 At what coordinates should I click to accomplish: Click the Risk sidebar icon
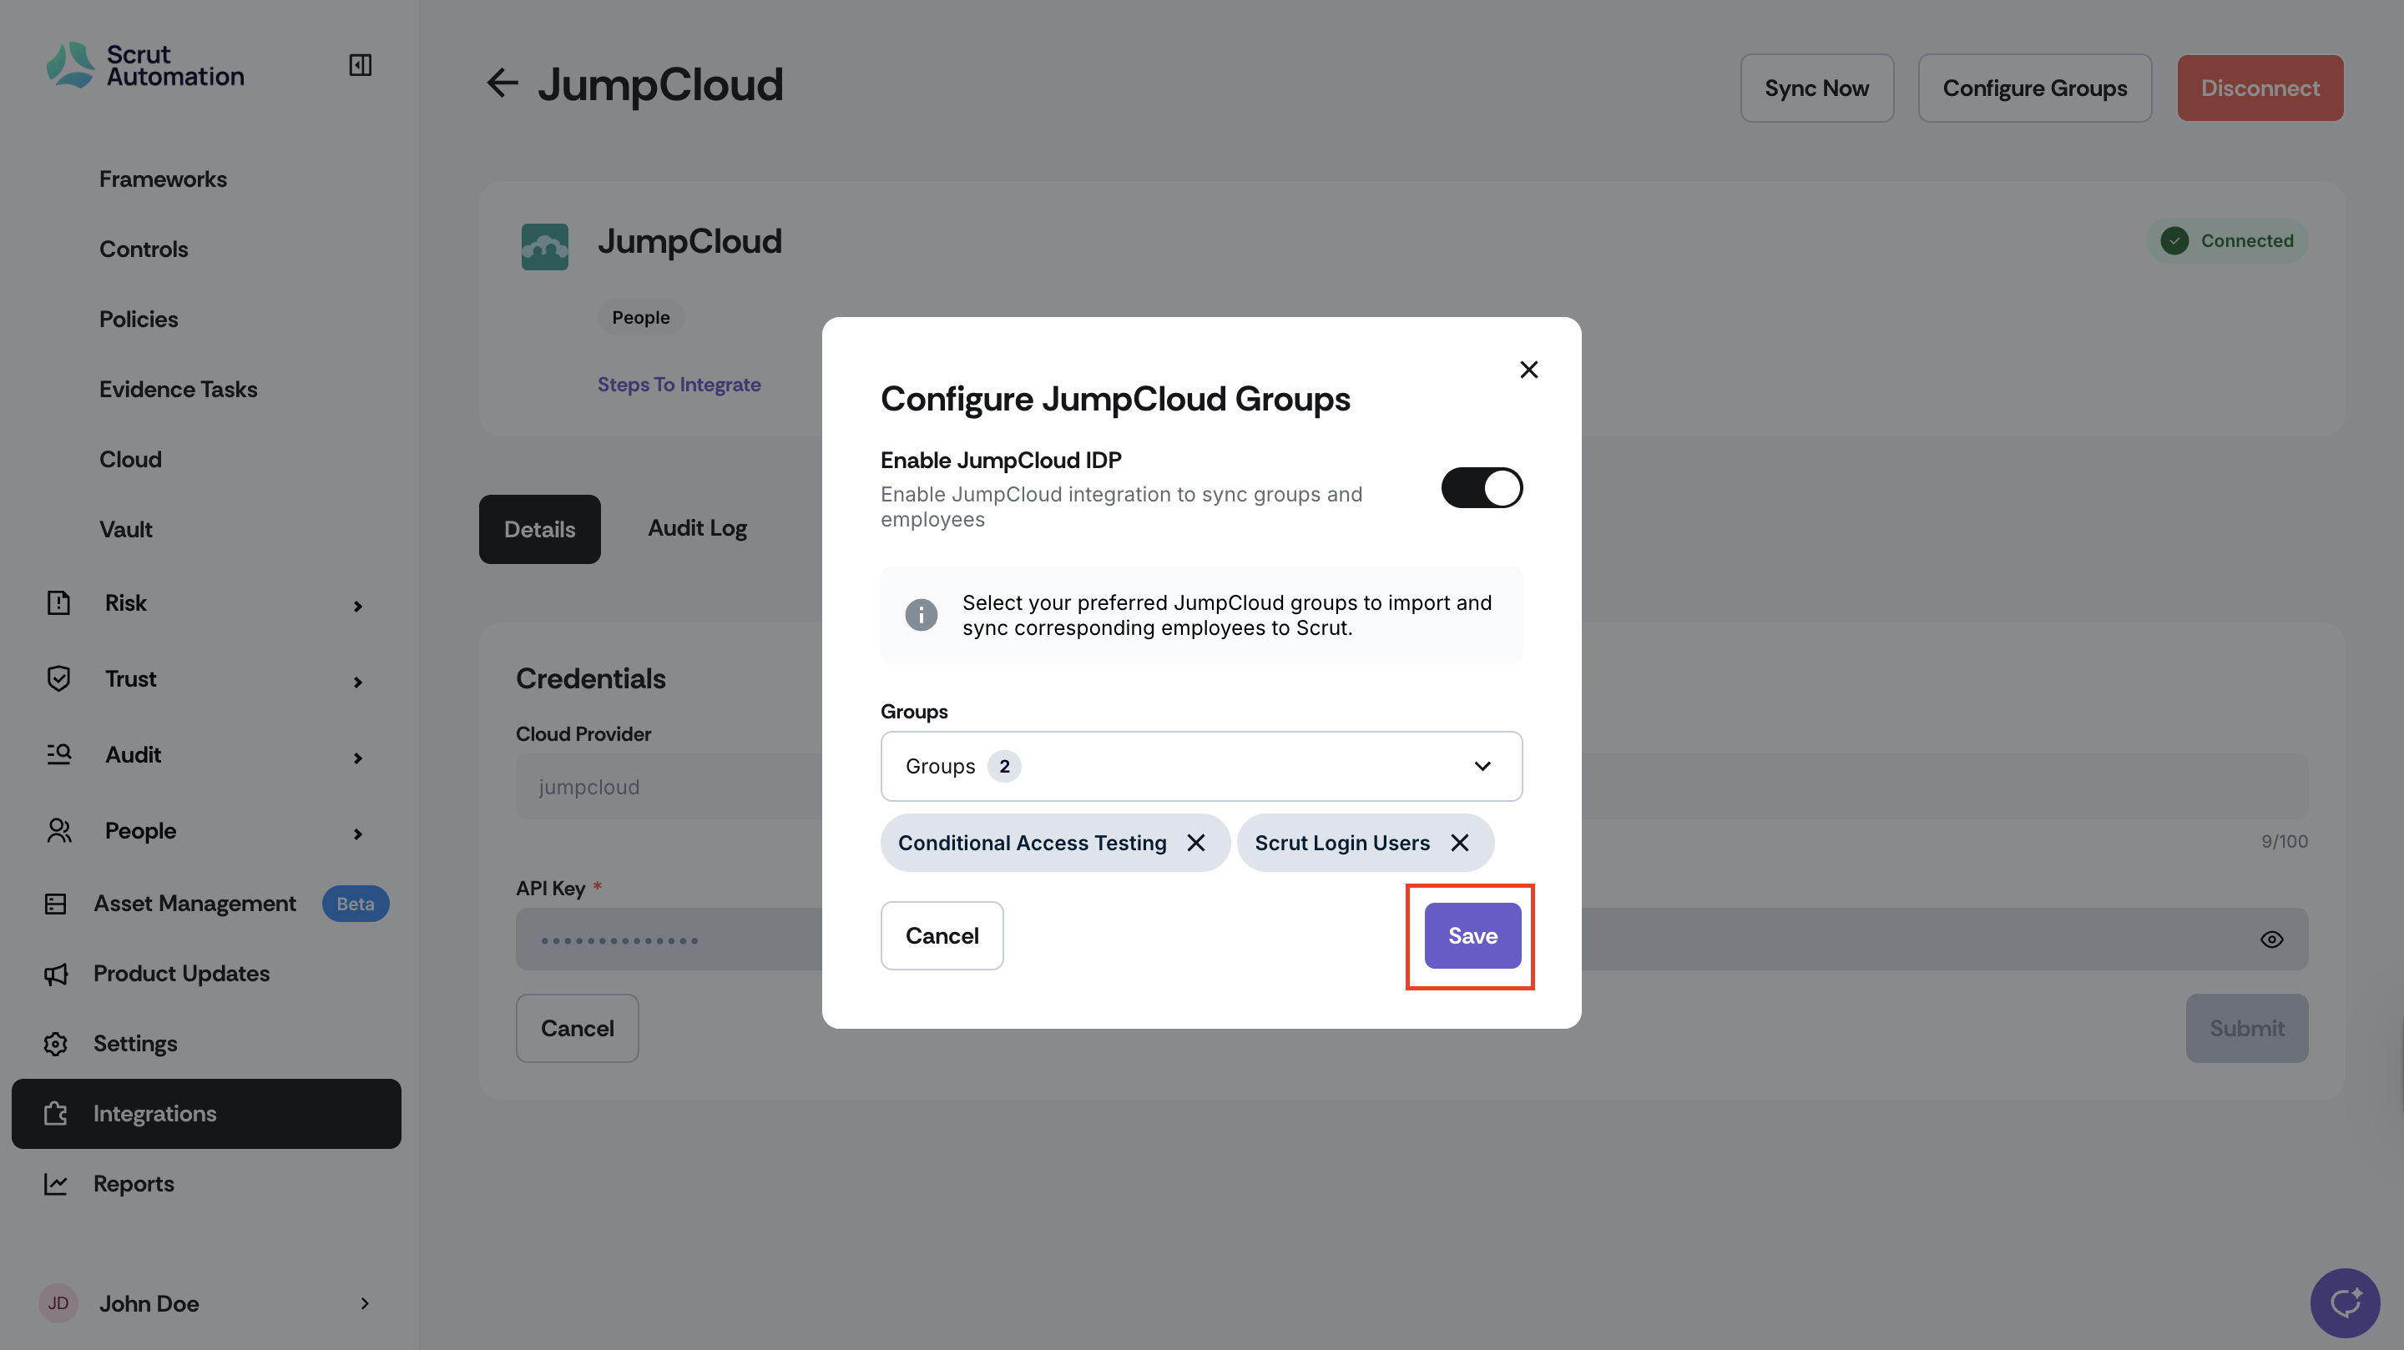click(58, 602)
